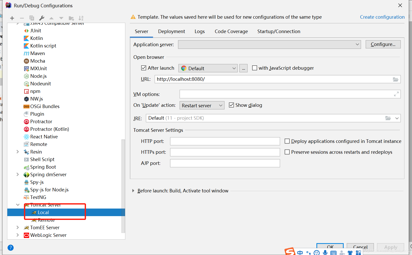Switch to the Logs tab
This screenshot has height=255, width=412.
(200, 32)
